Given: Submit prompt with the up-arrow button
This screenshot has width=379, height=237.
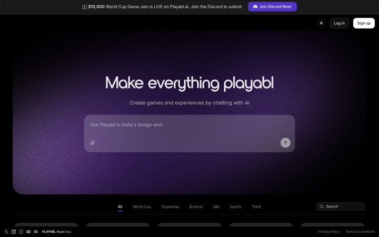Looking at the screenshot, I should (x=285, y=143).
